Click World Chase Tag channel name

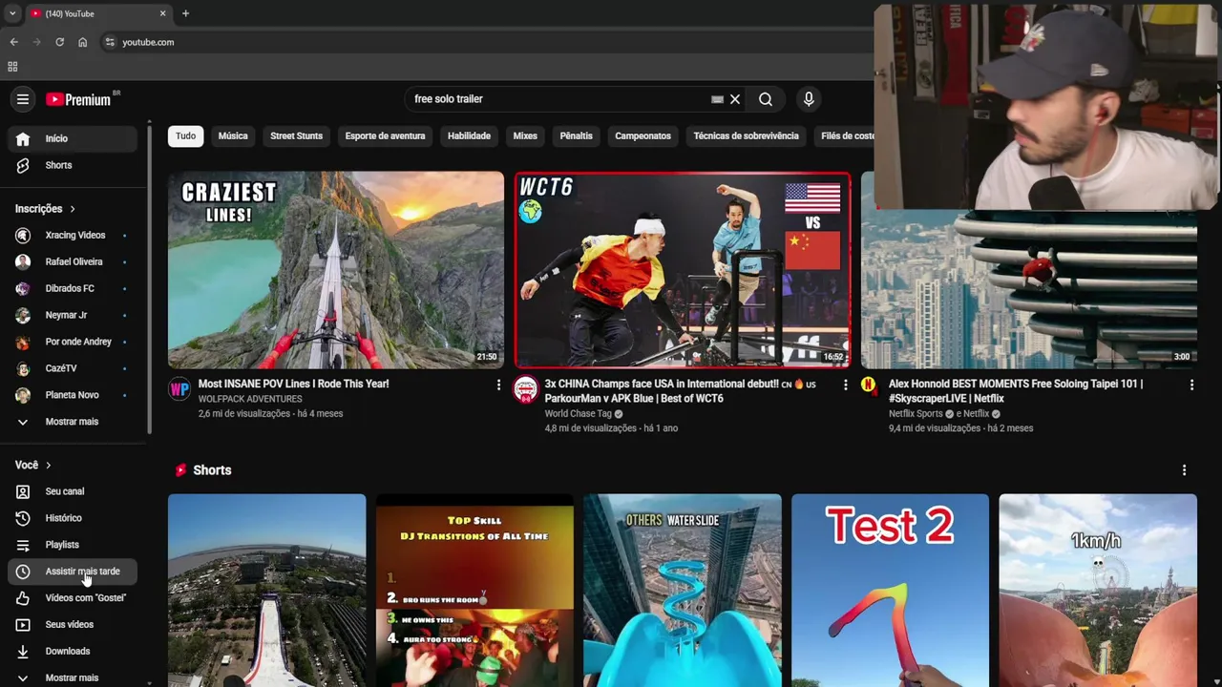tap(578, 414)
